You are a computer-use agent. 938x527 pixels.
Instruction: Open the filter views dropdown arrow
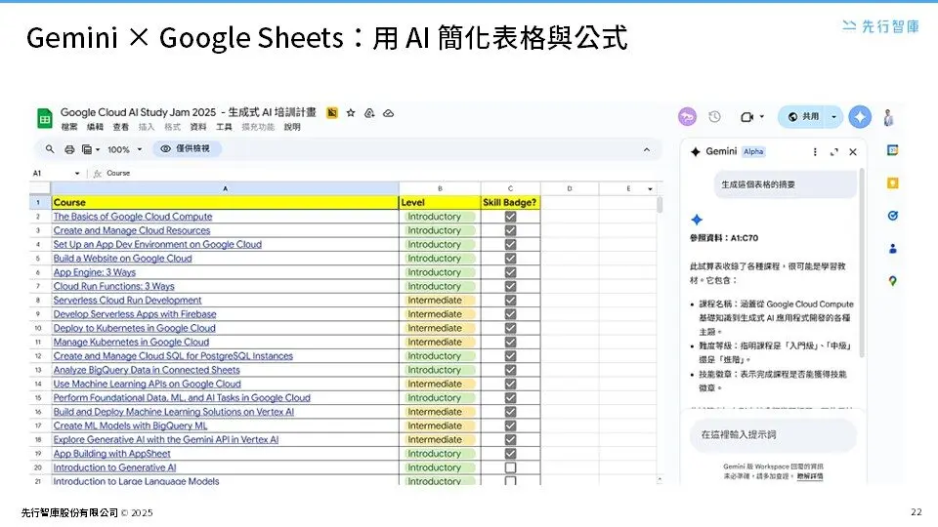point(98,149)
